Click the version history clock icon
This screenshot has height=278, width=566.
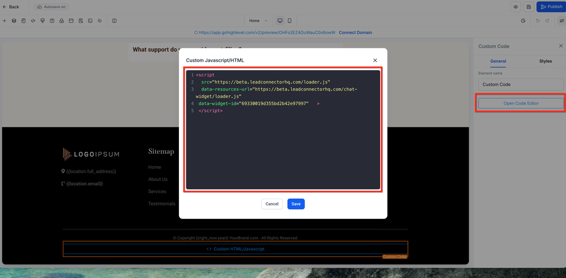[x=524, y=21]
